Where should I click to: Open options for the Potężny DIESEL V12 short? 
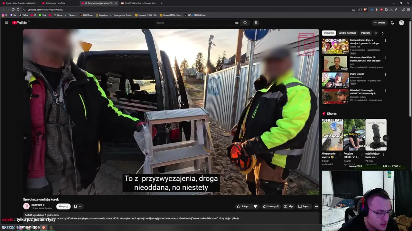click(362, 155)
